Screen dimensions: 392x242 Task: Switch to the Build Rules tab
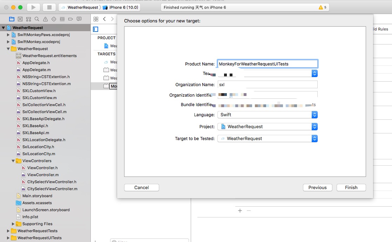tap(380, 29)
